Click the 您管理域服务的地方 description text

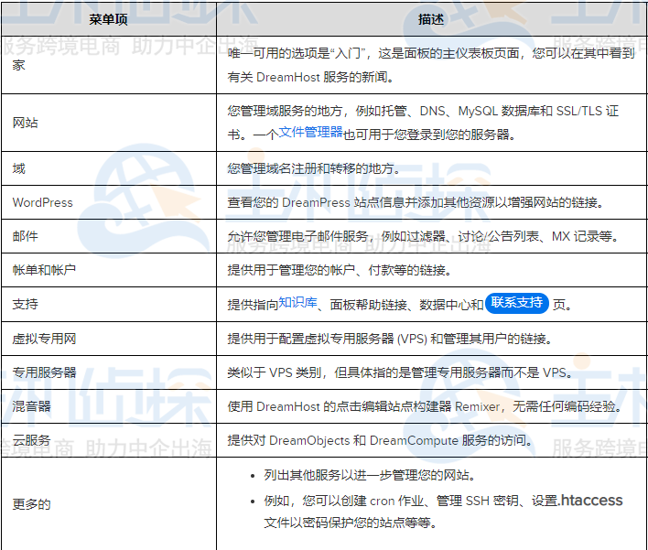tap(423, 123)
